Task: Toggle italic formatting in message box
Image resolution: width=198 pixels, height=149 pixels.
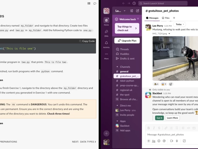Action: coord(154,128)
